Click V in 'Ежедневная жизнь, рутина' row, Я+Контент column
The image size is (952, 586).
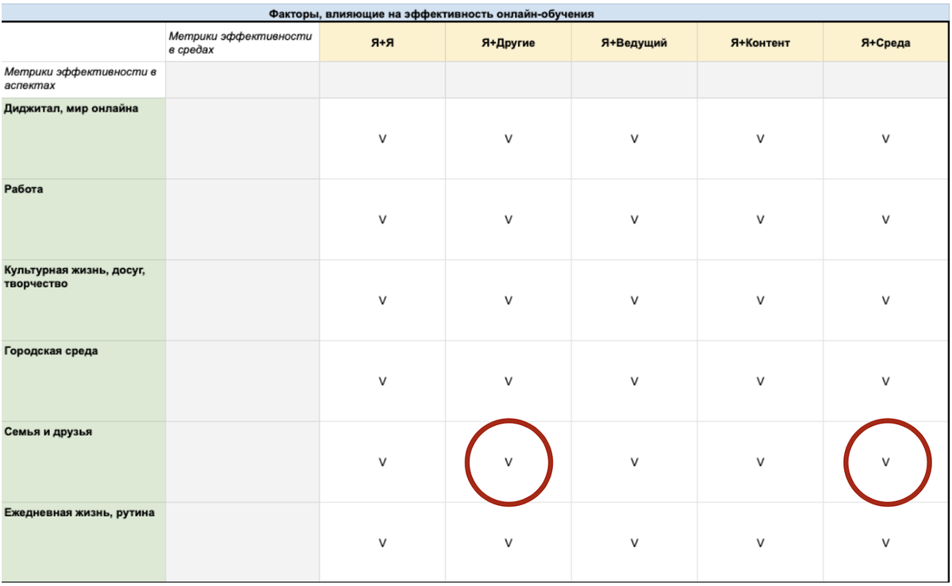point(760,543)
